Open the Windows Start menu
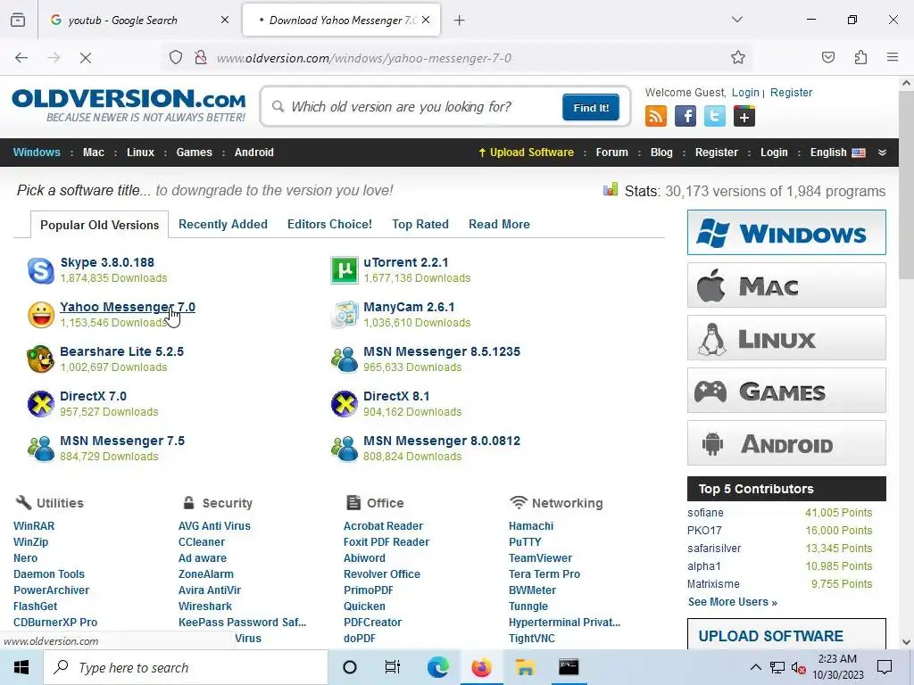The width and height of the screenshot is (914, 685). coord(21,667)
